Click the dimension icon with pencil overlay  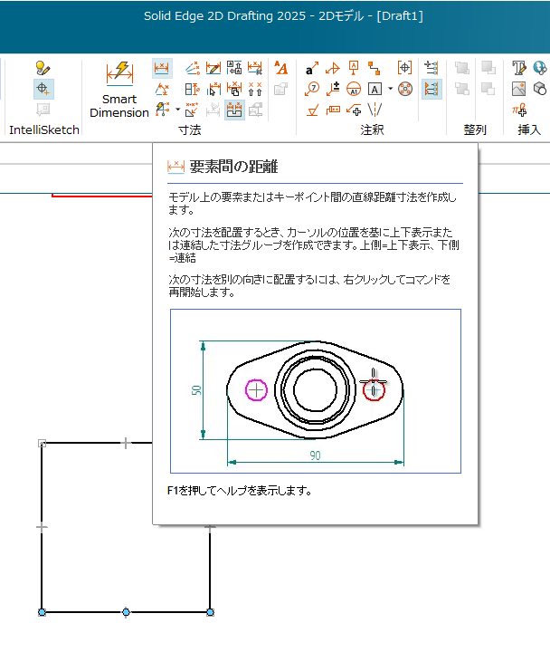click(x=213, y=69)
